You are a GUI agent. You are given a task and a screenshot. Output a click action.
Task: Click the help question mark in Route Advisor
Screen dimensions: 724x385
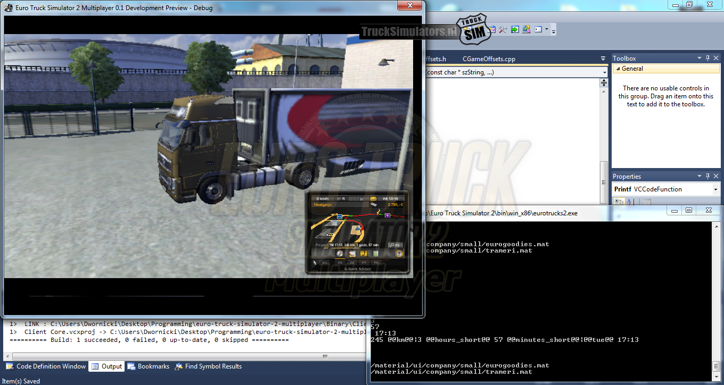tap(399, 254)
